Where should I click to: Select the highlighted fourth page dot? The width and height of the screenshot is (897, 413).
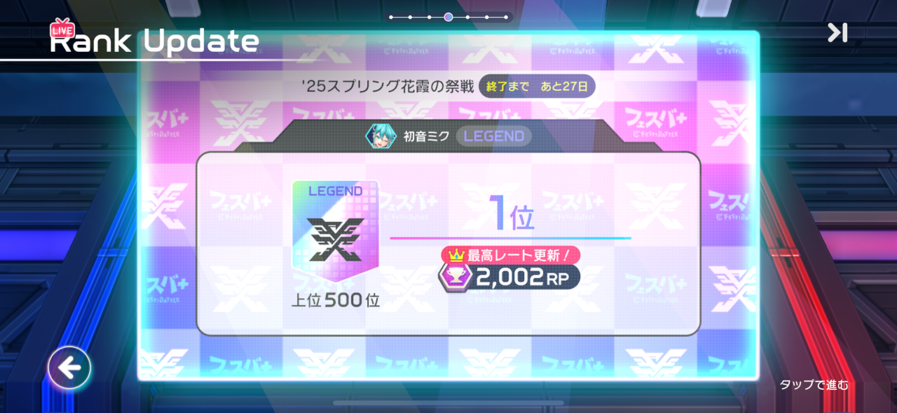tap(448, 17)
